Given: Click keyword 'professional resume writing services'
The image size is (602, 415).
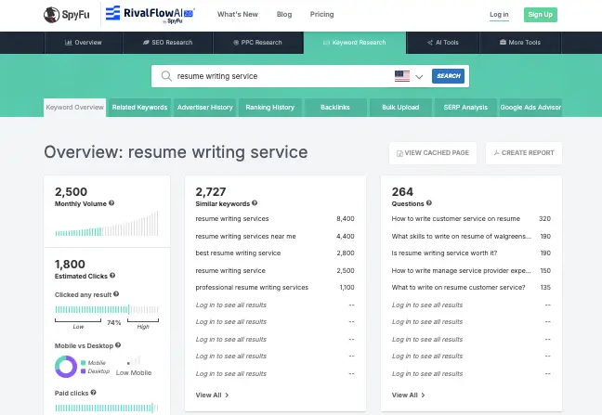Looking at the screenshot, I should coord(252,287).
